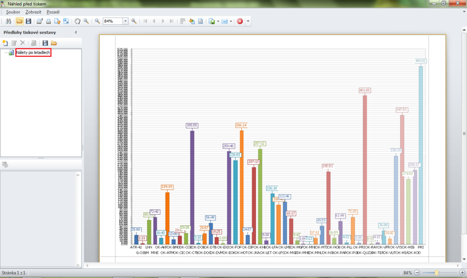Open the Export document dropdown arrow
Viewport: 467px width, 278px height.
pyautogui.click(x=218, y=21)
